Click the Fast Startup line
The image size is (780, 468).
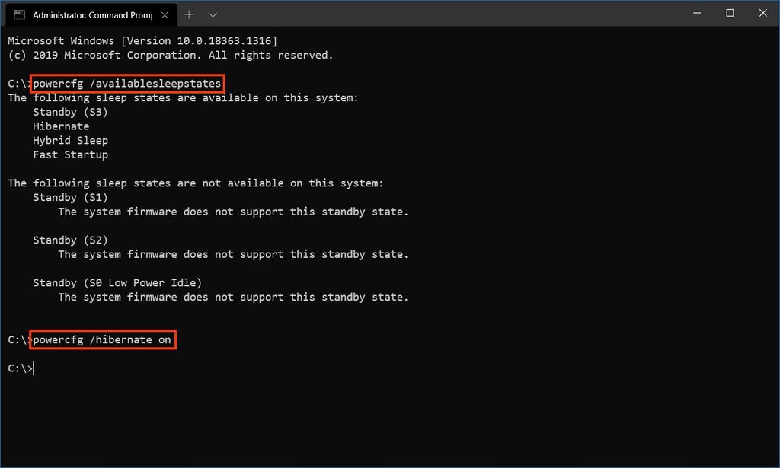point(70,154)
